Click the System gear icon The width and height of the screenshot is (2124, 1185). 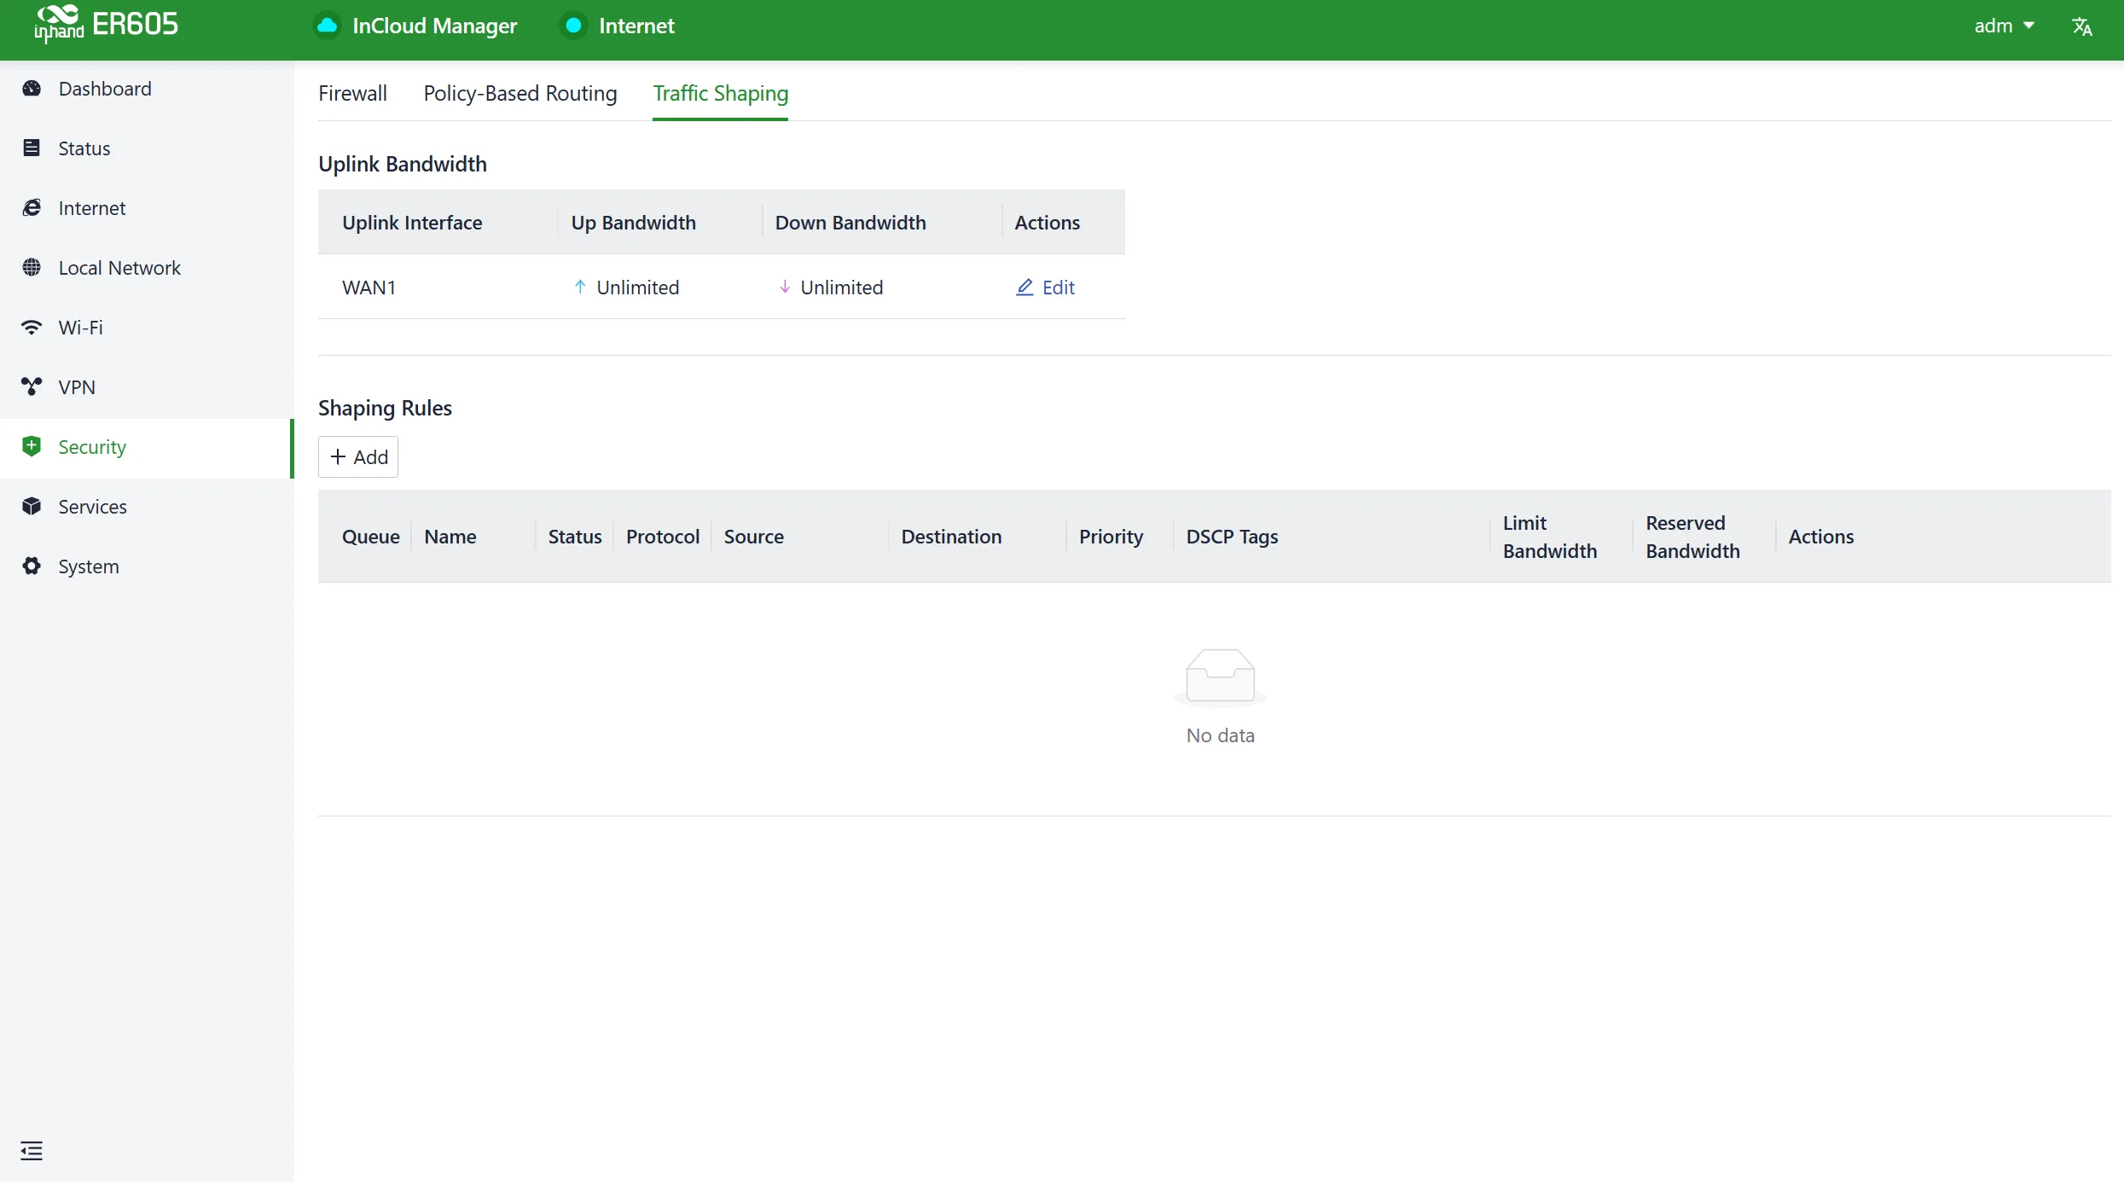32,566
